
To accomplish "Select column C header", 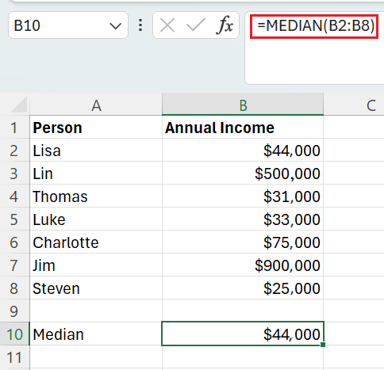I will (354, 105).
